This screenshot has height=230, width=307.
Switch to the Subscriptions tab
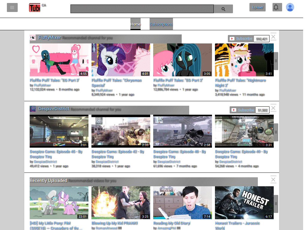click(161, 24)
